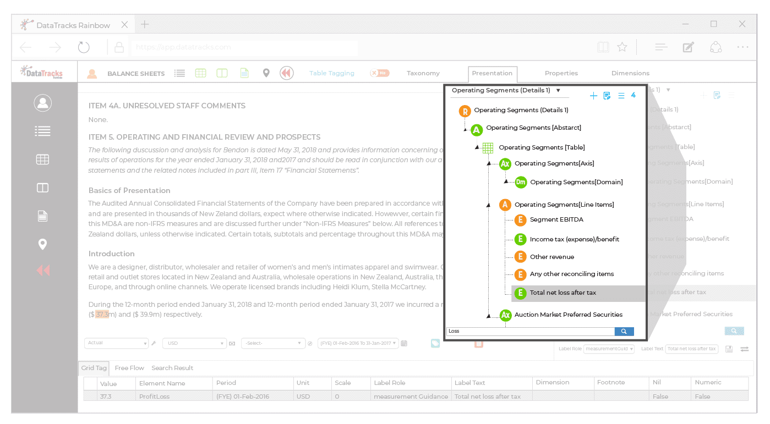
Task: Switch to the Grid Tag tab
Action: coord(94,368)
